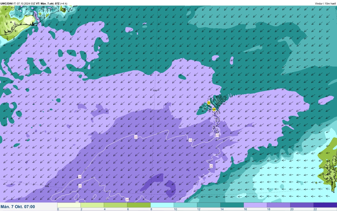This screenshot has width=337, height=211.
Task: Select the olive green 6–8 legend swatch
Action: pyautogui.click(x=139, y=205)
